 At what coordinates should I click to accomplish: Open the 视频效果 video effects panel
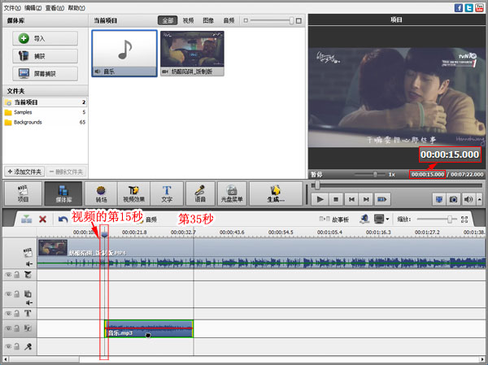tap(133, 193)
